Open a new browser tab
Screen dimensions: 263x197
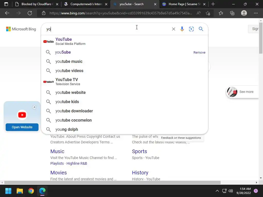(213, 4)
